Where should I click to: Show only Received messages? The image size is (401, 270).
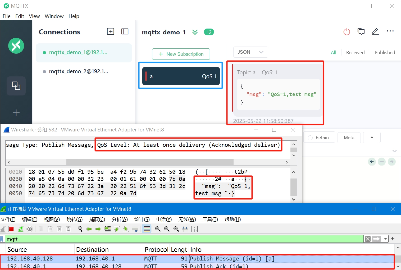355,52
